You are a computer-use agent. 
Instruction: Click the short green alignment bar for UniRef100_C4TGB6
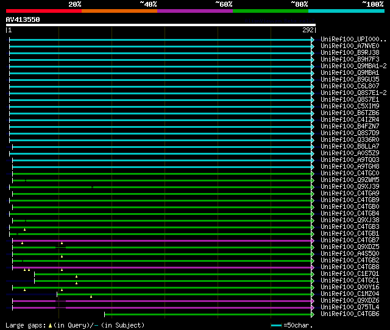[x=207, y=314]
